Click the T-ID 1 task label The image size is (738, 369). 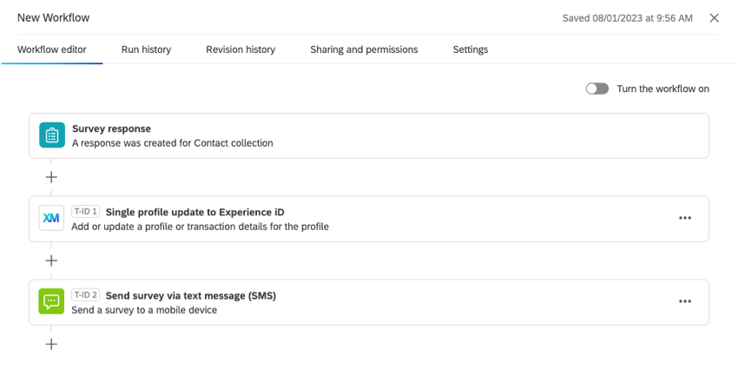[86, 212]
